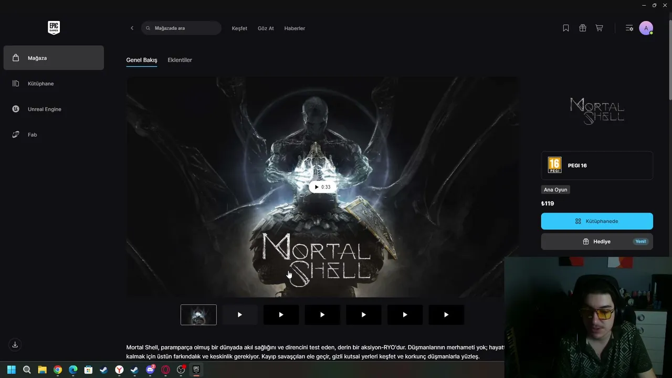Open Windows Search from the taskbar

pos(27,370)
